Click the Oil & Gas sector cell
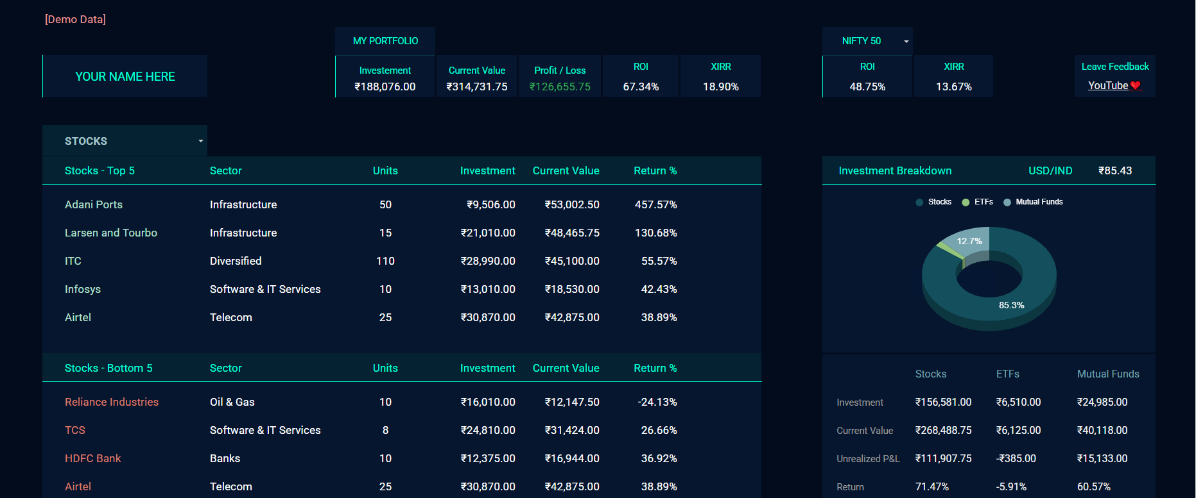The width and height of the screenshot is (1196, 498). (232, 402)
